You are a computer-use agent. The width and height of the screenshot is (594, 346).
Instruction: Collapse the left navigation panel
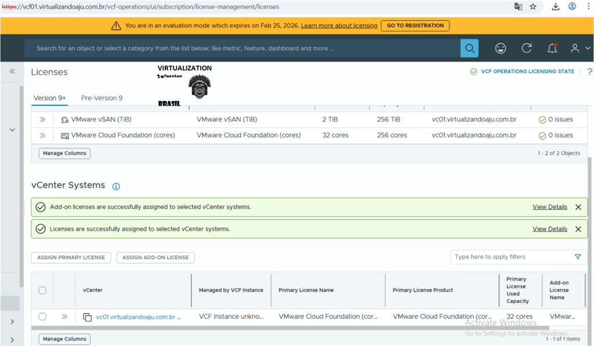click(12, 71)
